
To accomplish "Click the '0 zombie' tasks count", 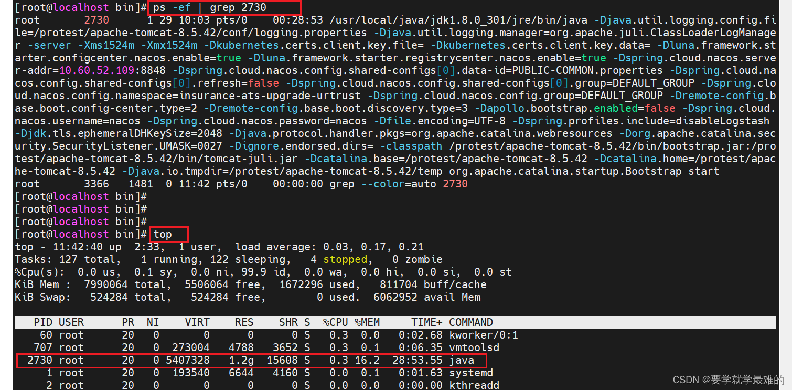I will [x=418, y=259].
